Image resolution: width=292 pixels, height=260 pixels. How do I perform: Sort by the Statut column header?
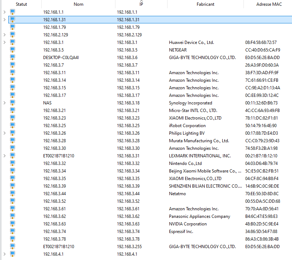coord(21,4)
